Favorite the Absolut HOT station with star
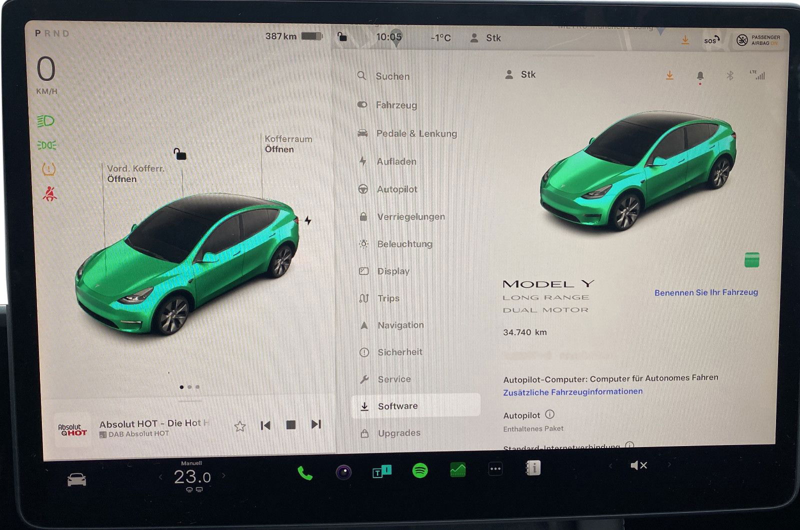This screenshot has height=530, width=800. click(240, 426)
